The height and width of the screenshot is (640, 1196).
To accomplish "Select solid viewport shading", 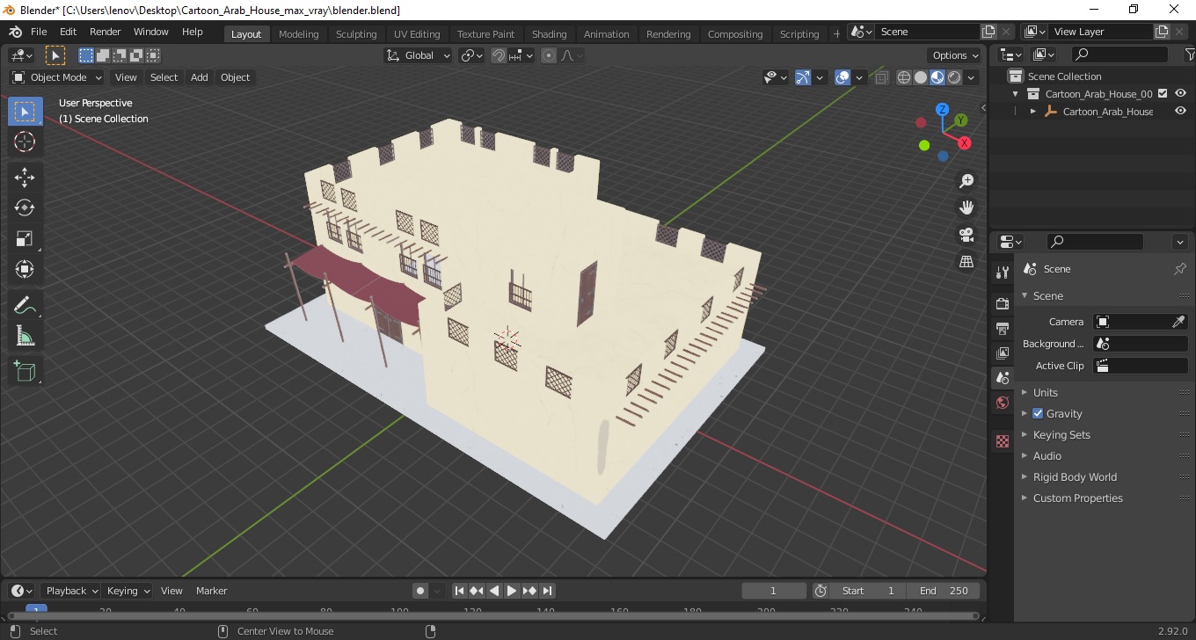I will pos(921,77).
